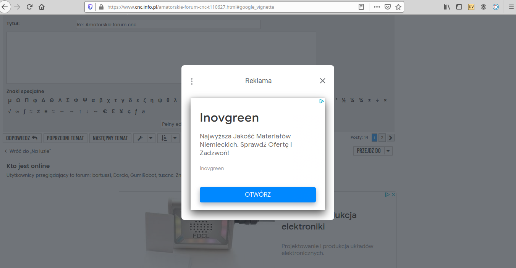Expand the sort options dropdown arrow

[175, 138]
